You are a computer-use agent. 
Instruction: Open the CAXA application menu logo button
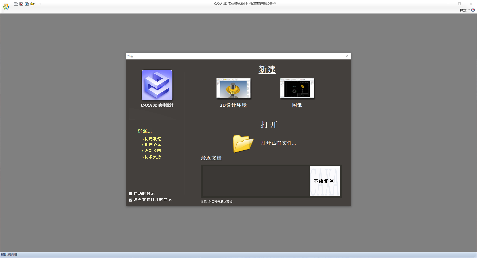[x=6, y=6]
